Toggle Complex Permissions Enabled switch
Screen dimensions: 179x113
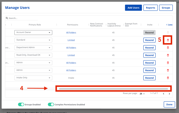coord(51,104)
